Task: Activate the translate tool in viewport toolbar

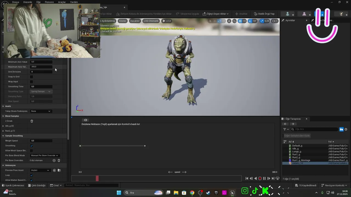Action: (x=215, y=21)
